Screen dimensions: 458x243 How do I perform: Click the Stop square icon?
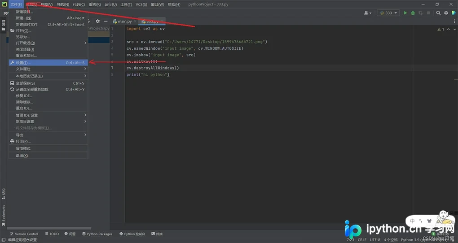click(x=428, y=13)
